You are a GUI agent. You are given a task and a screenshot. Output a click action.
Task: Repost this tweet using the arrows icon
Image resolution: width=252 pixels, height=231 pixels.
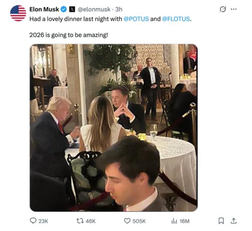click(x=80, y=221)
